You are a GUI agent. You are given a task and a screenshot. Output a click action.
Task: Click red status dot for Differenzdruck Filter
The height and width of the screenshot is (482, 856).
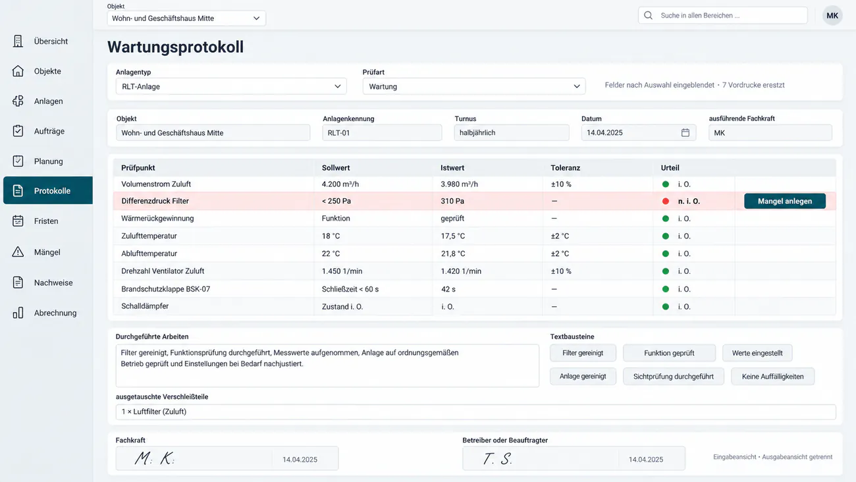tap(666, 201)
